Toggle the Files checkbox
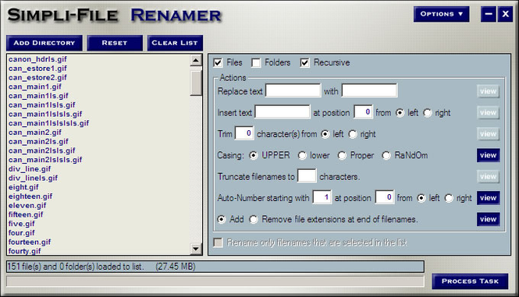Viewport: 519px width, 297px height. click(218, 62)
